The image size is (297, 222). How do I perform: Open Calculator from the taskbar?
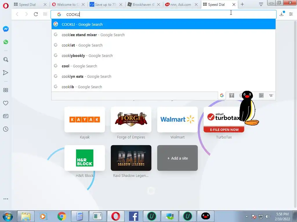[x=80, y=216]
